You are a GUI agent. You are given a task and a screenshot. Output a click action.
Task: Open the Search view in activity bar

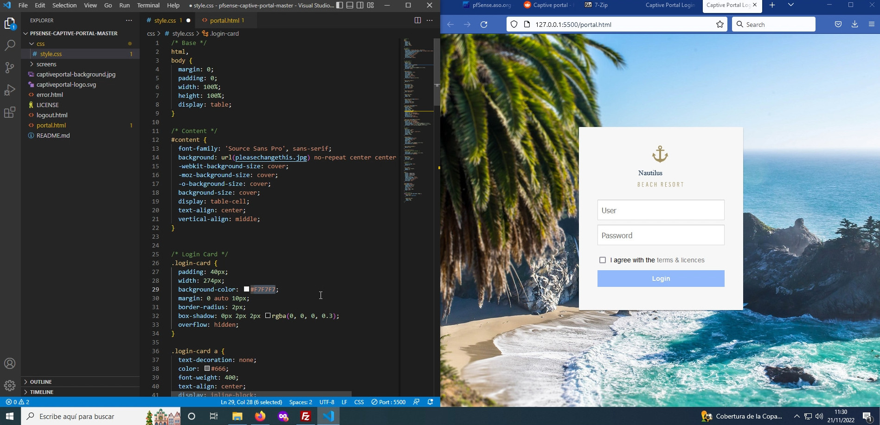[10, 45]
